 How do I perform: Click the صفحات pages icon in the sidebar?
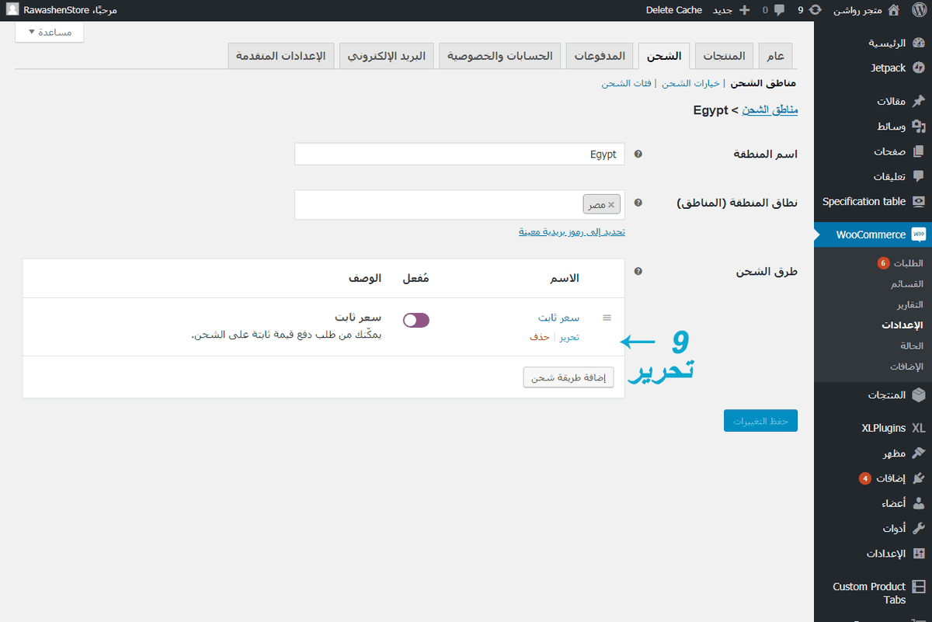tap(919, 151)
